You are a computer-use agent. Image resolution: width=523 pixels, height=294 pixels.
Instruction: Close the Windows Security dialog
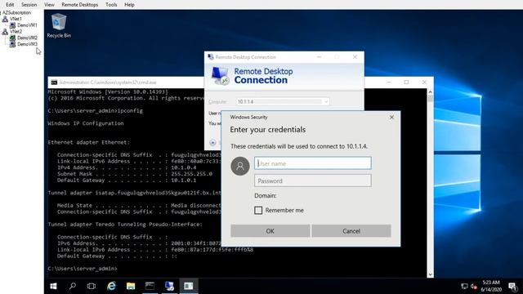coord(391,118)
